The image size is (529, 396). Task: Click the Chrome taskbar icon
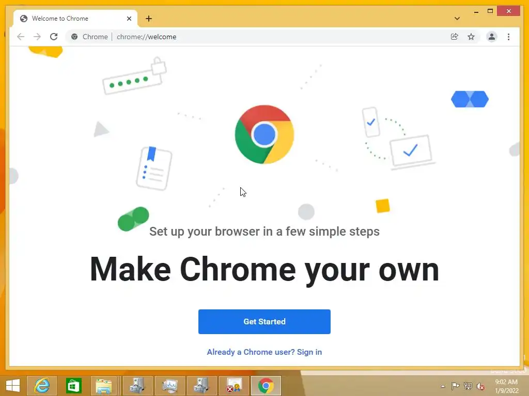266,386
